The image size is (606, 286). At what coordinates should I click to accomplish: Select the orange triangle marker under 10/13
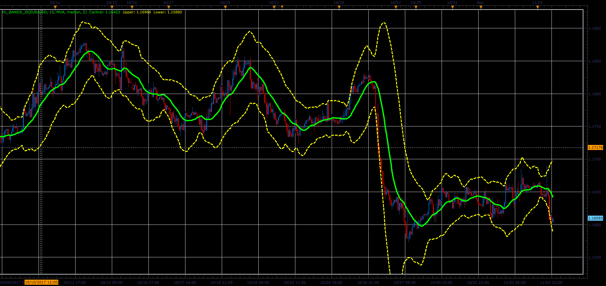click(x=112, y=7)
